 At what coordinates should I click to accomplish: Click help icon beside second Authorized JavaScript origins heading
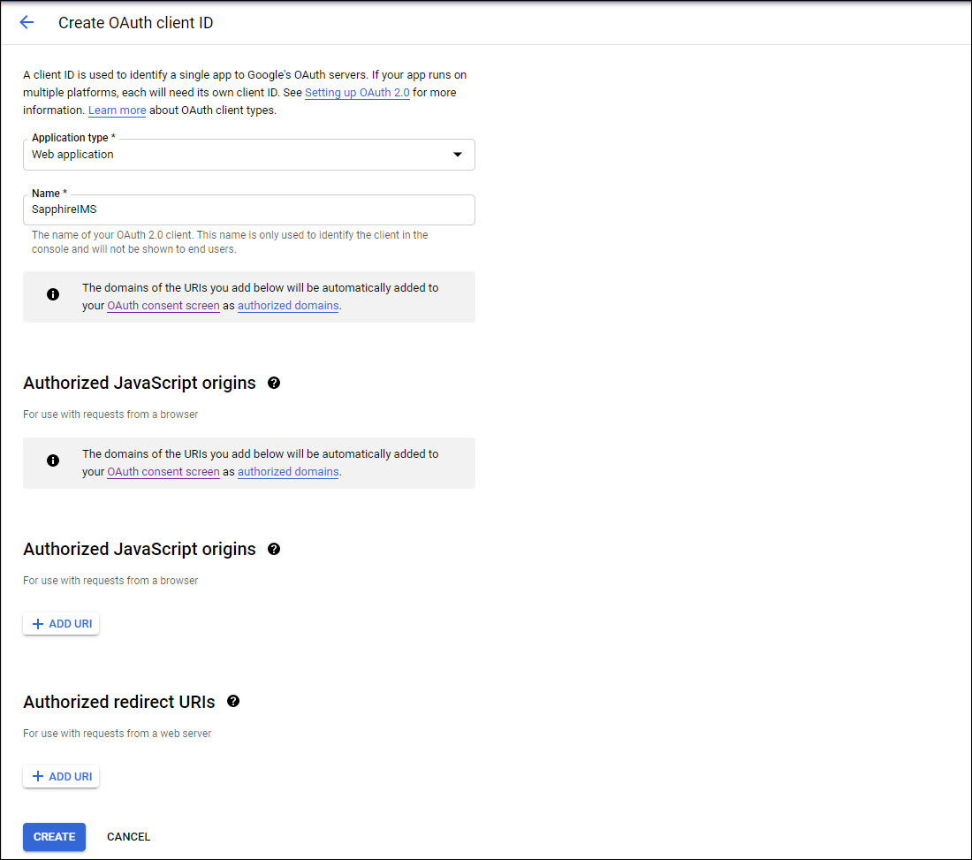coord(274,549)
